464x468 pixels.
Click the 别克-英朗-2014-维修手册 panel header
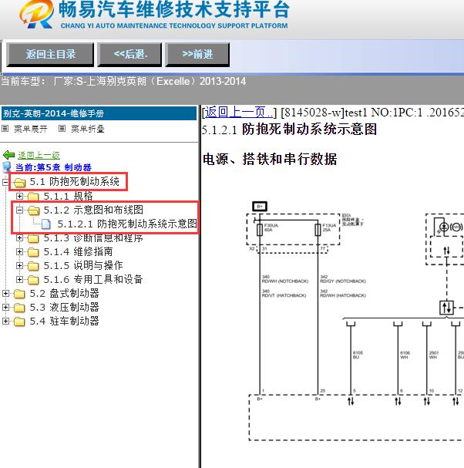[99, 113]
